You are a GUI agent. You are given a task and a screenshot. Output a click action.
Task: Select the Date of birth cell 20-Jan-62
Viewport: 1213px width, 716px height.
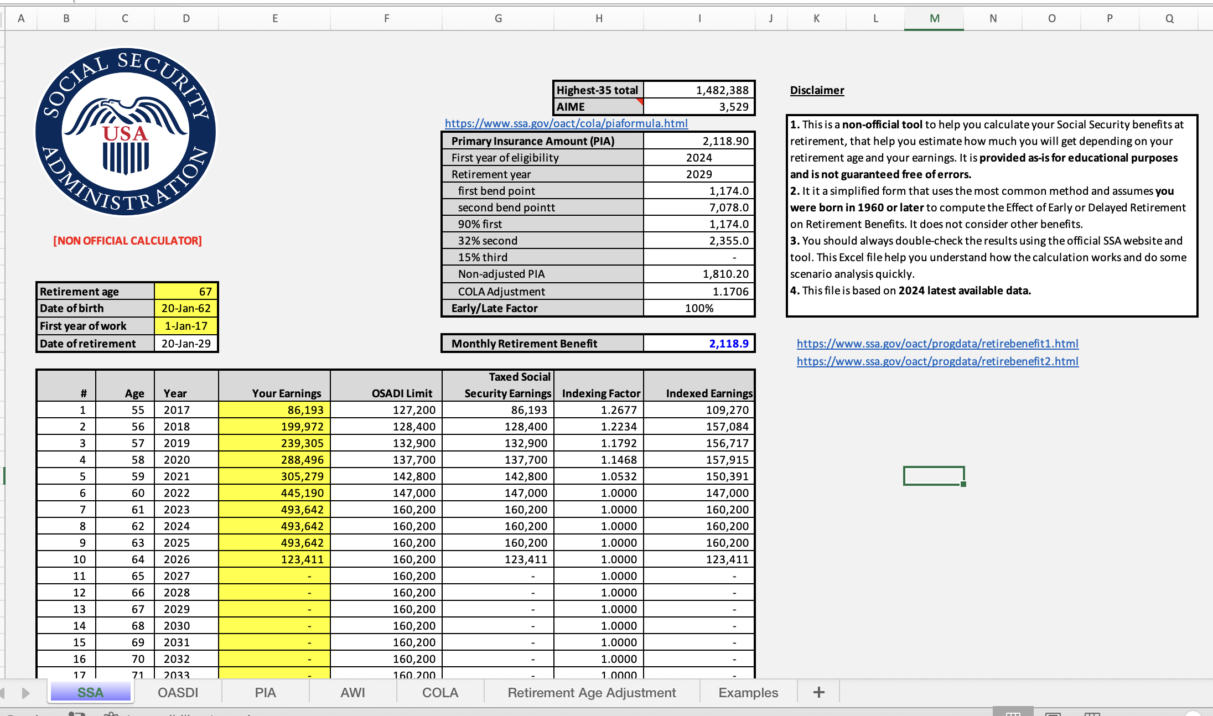186,308
